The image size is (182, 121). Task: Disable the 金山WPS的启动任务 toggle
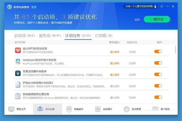pos(158,51)
